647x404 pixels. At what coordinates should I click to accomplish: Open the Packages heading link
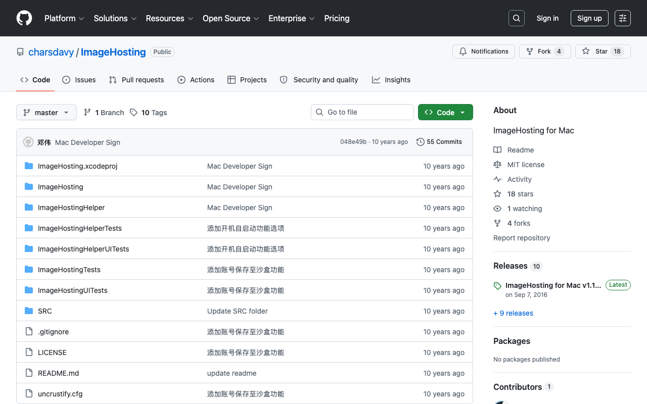pyautogui.click(x=512, y=341)
